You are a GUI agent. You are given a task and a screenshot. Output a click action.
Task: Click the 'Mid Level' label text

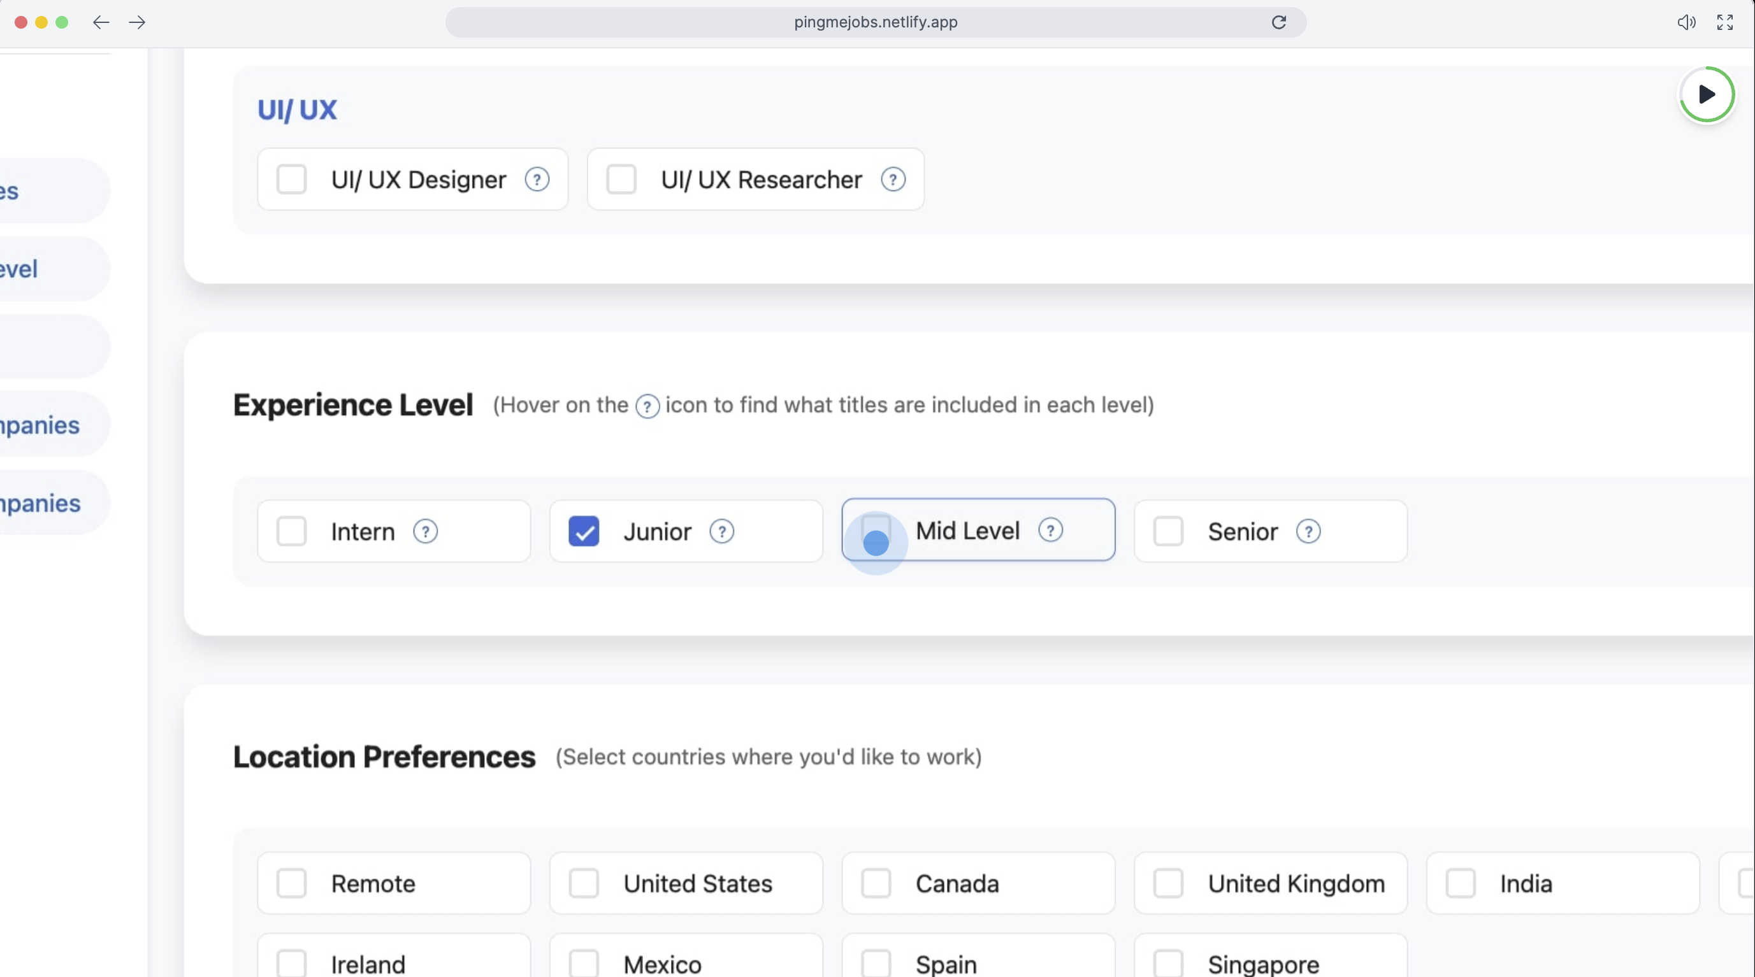[967, 531]
